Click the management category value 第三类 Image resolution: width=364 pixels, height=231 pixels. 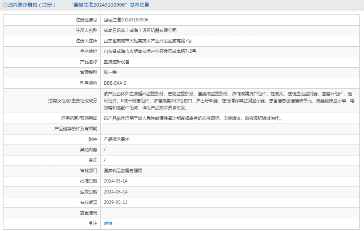(x=110, y=72)
